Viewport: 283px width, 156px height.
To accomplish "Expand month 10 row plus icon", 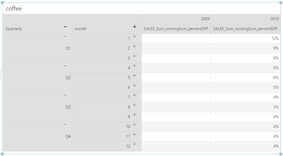I will coord(134,125).
